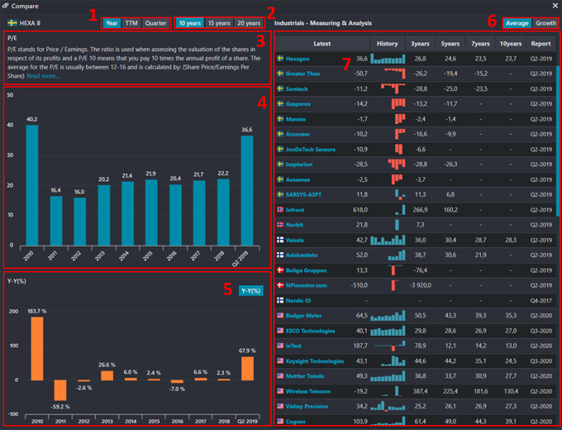Switch to Quarter period
The image size is (562, 430).
(x=155, y=23)
